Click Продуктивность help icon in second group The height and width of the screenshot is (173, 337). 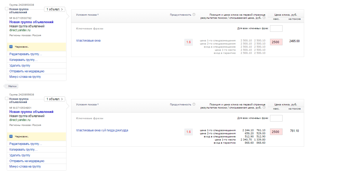click(x=194, y=105)
